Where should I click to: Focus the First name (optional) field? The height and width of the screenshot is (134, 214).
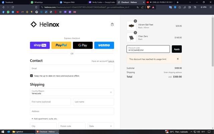click(x=50, y=102)
